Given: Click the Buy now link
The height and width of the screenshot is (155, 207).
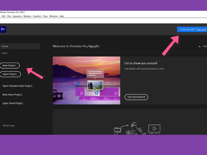Looking at the screenshot, I should coord(201,29).
